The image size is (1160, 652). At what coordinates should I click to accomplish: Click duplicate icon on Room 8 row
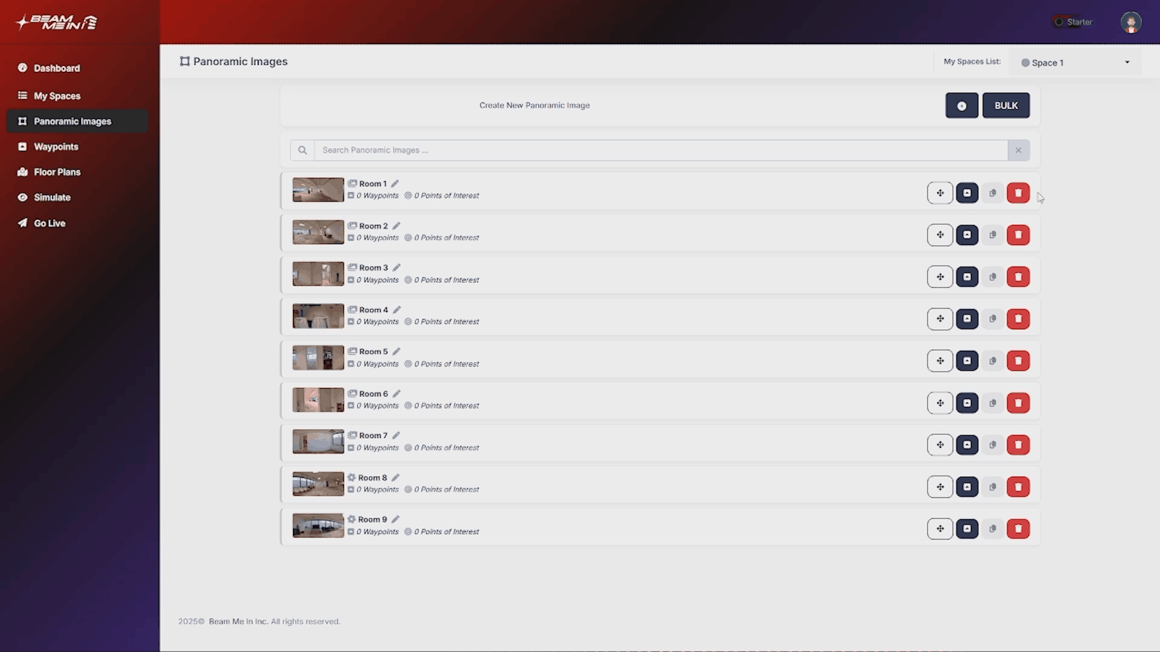(993, 487)
